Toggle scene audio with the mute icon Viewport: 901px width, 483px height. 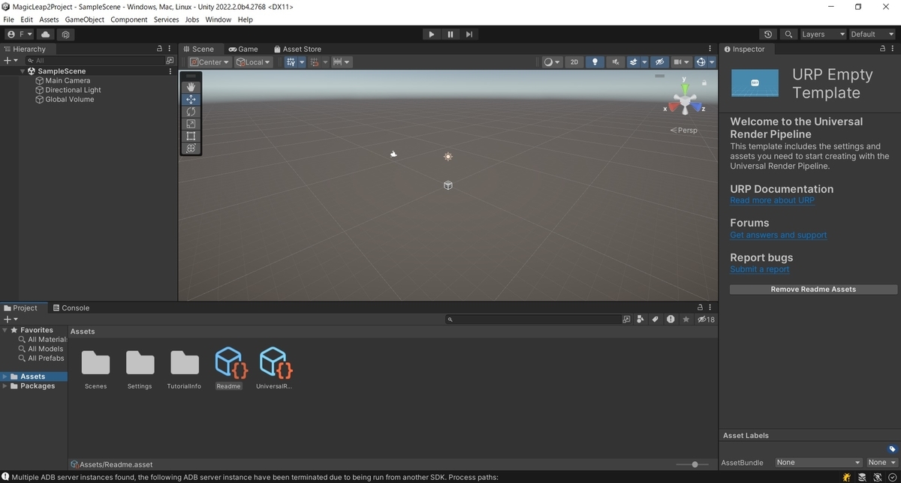click(614, 61)
